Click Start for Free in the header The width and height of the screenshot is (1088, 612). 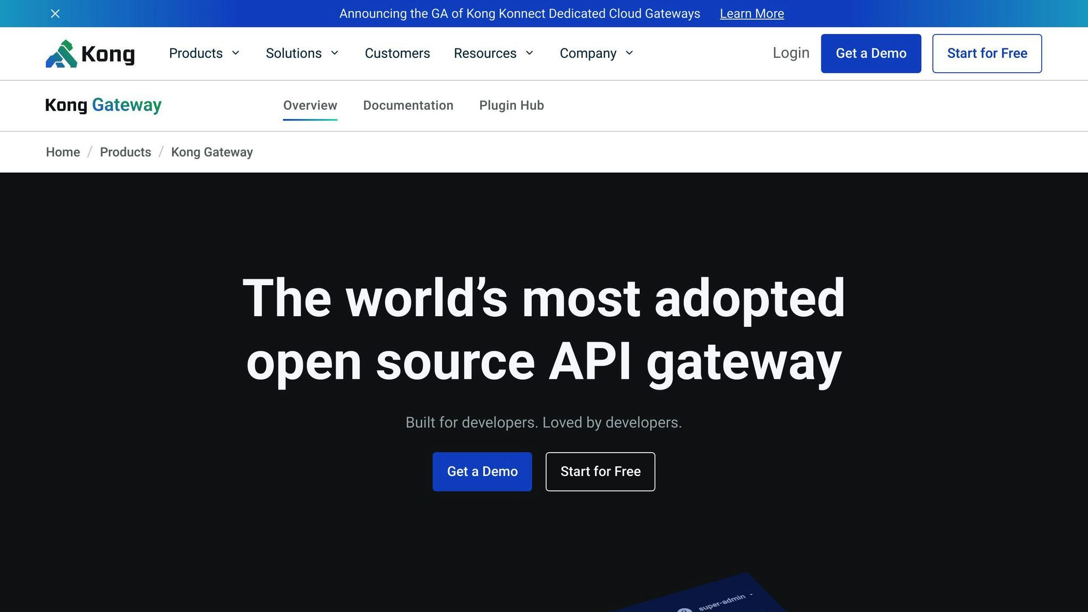(x=987, y=54)
